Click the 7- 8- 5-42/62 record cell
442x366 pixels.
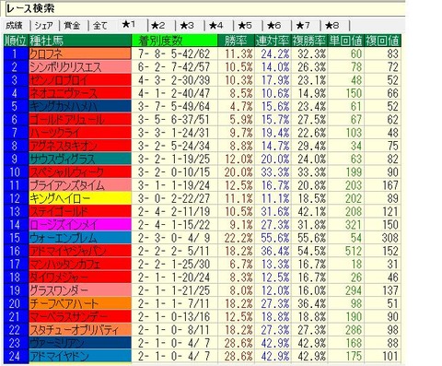pos(174,53)
